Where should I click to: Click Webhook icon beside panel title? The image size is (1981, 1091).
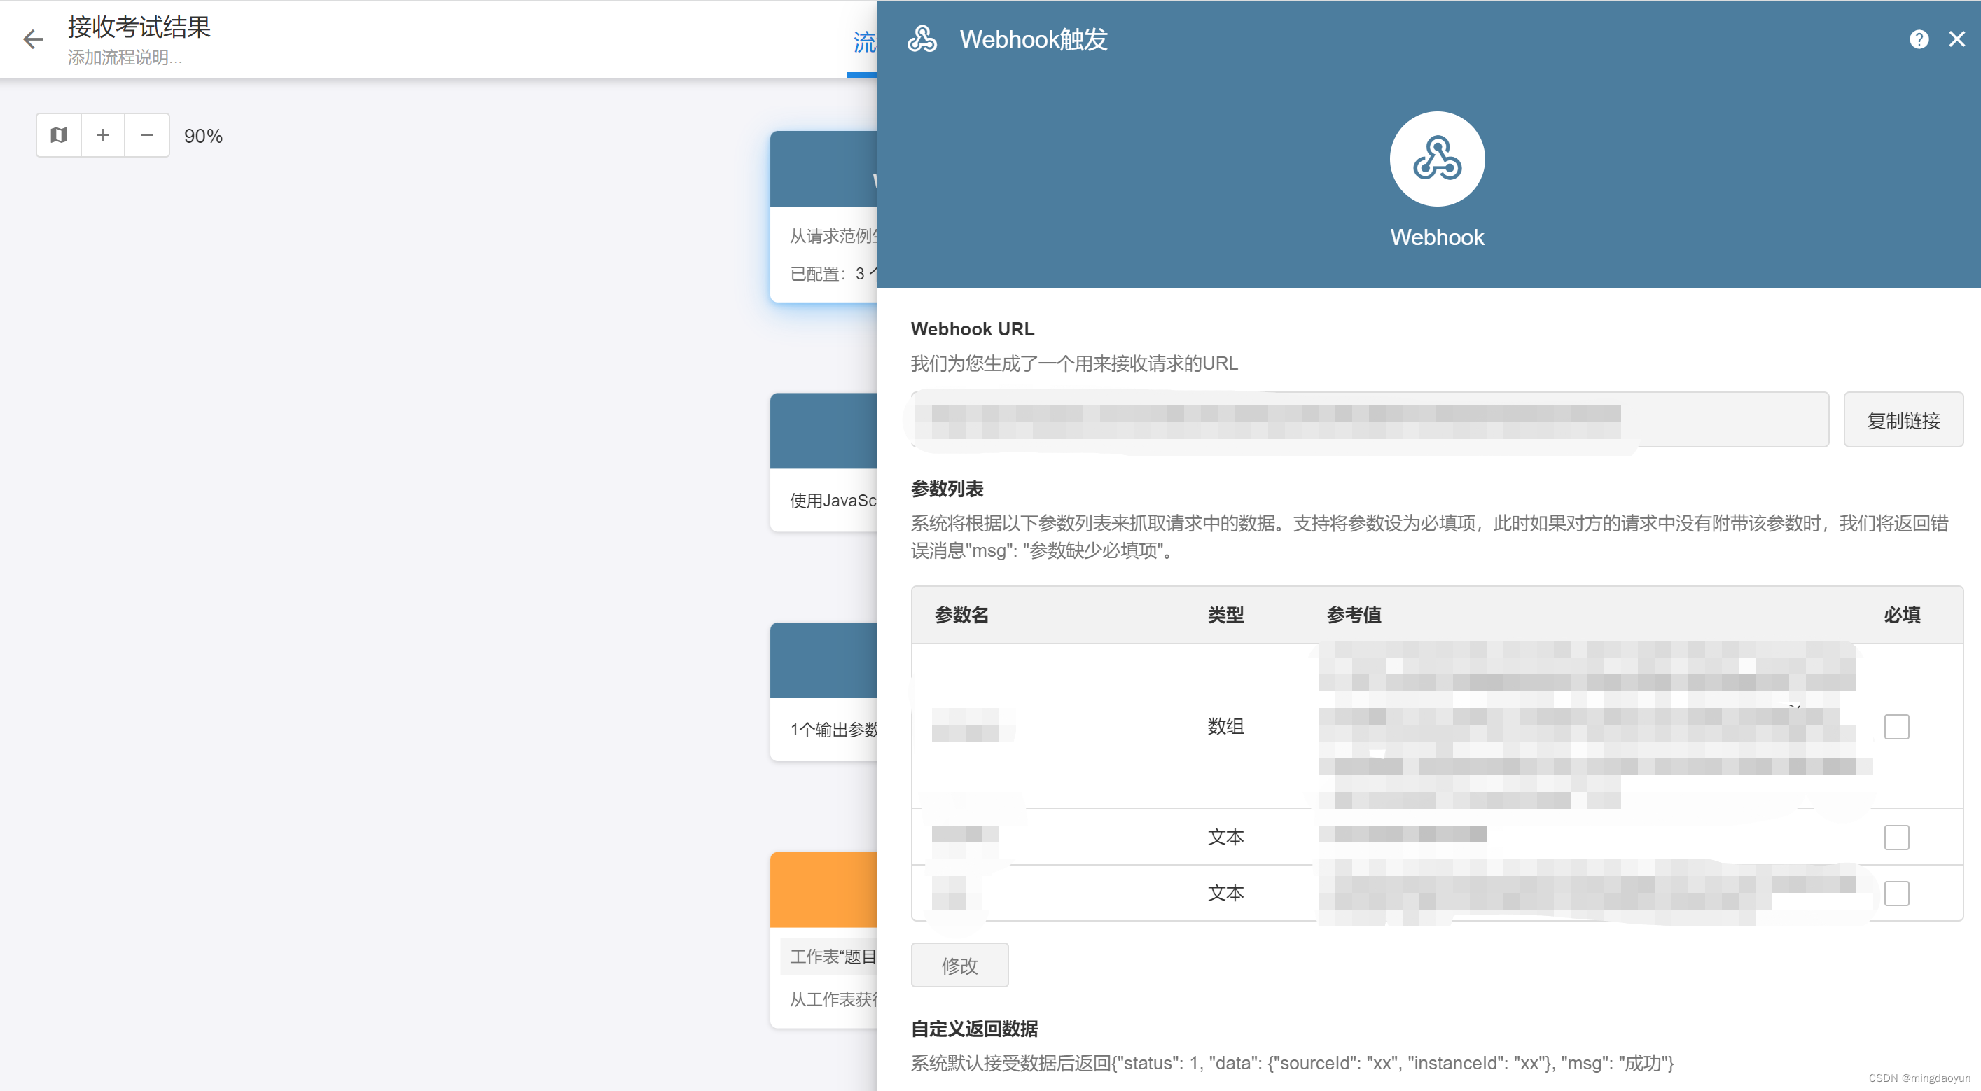[x=922, y=39]
